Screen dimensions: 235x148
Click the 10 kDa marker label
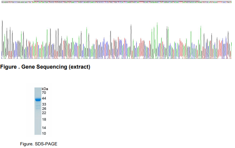(x=44, y=133)
